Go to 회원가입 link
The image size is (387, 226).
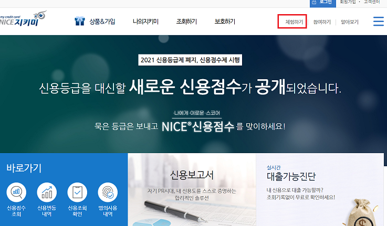pos(348,2)
